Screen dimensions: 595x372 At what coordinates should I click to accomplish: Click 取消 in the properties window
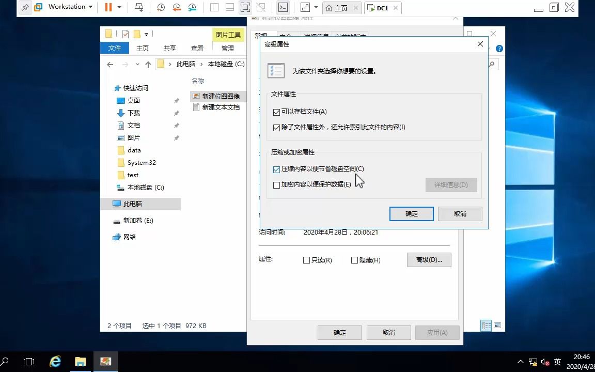click(x=388, y=333)
